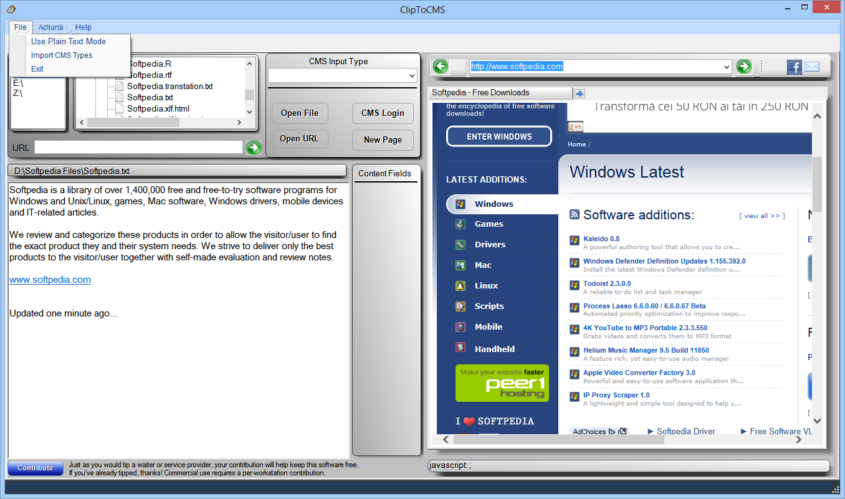Click browser vertical scrollbar down arrow
This screenshot has width=845, height=499.
click(818, 421)
